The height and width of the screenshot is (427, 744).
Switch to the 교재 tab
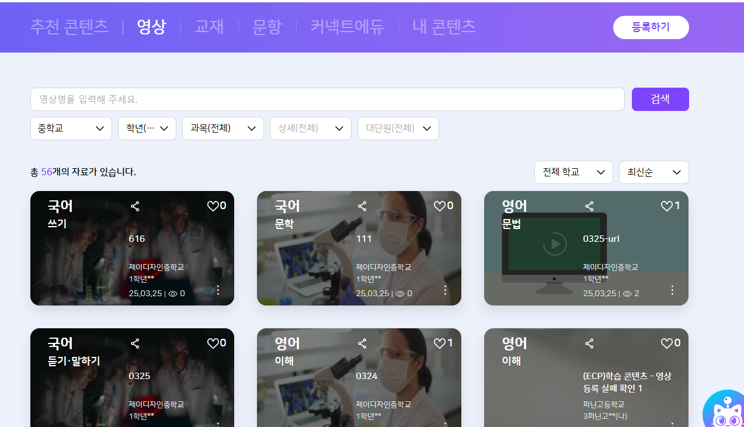pos(209,26)
